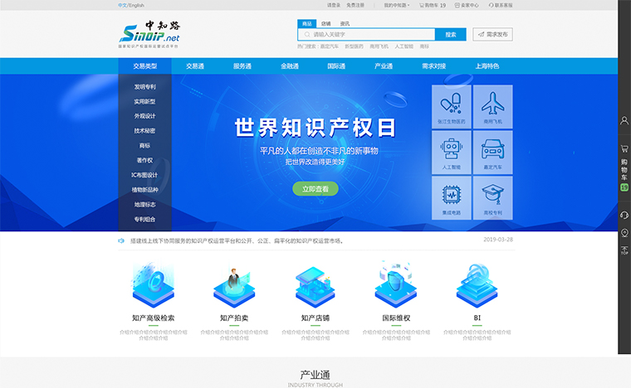
Task: Open the 金融通 navigation menu item
Action: (x=290, y=65)
